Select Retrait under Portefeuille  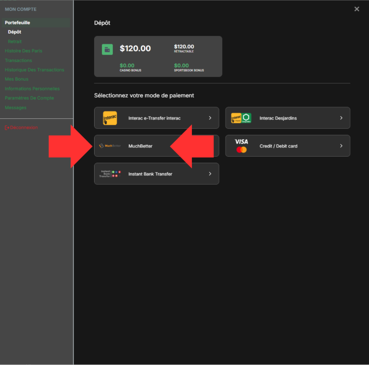[15, 41]
